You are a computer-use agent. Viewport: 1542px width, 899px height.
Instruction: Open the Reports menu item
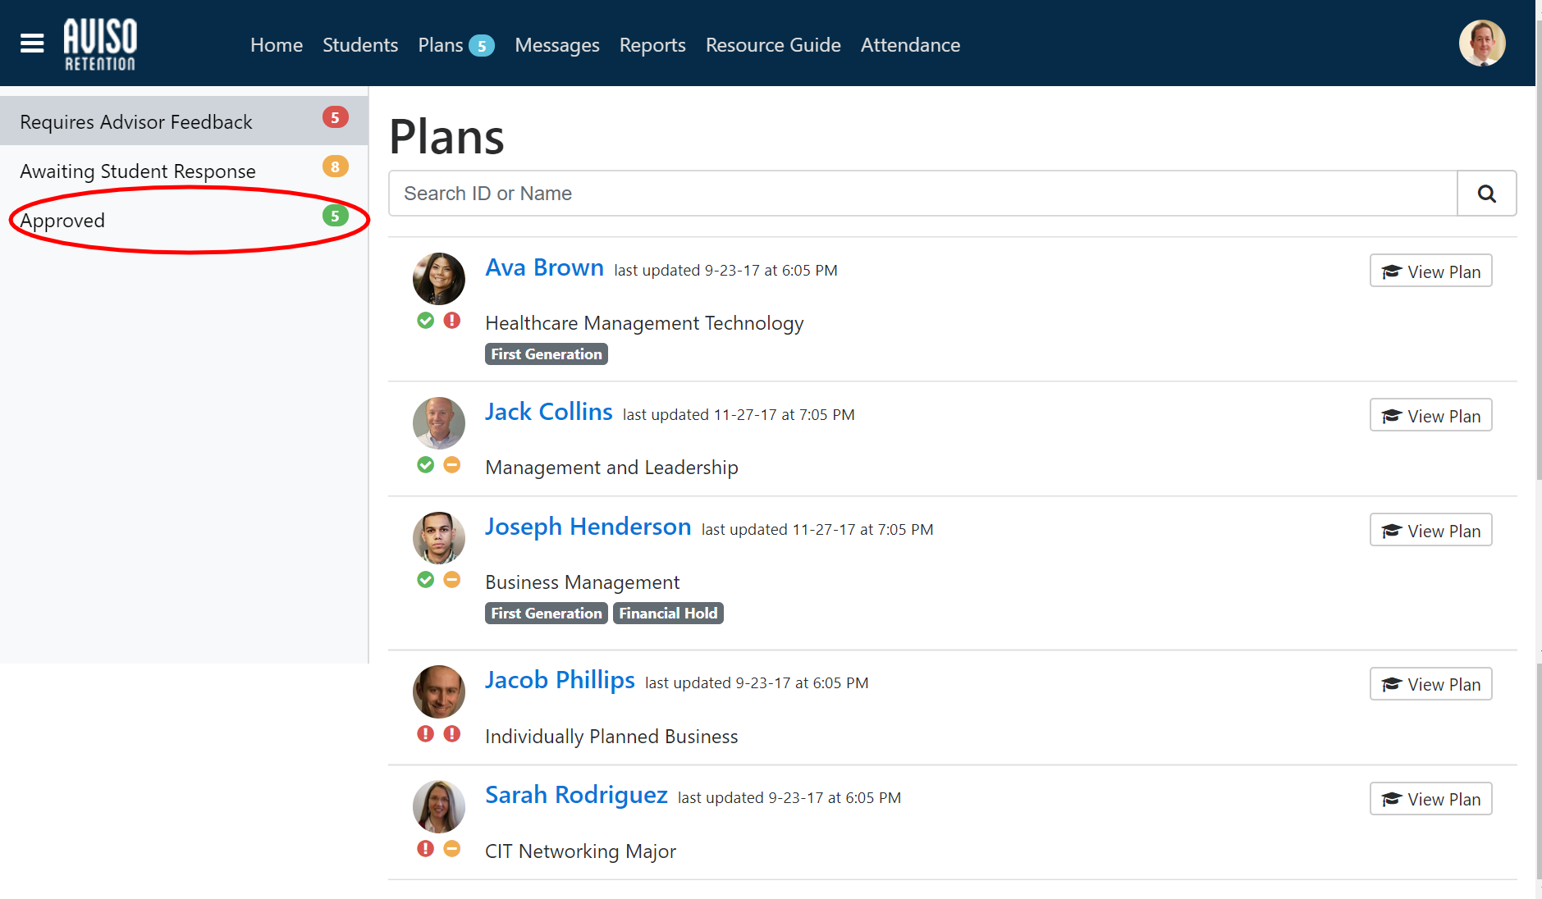652,45
